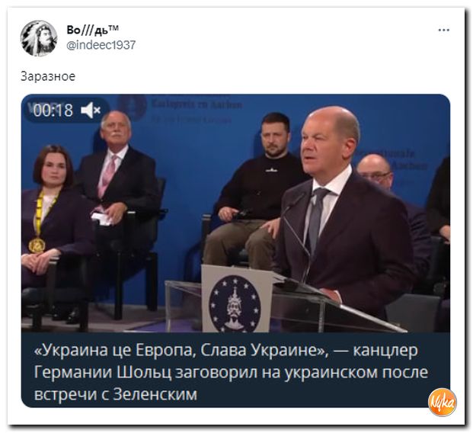Viewport: 473px width, 433px height.
Task: Open the tweet's three-dot more options menu
Action: click(x=444, y=30)
